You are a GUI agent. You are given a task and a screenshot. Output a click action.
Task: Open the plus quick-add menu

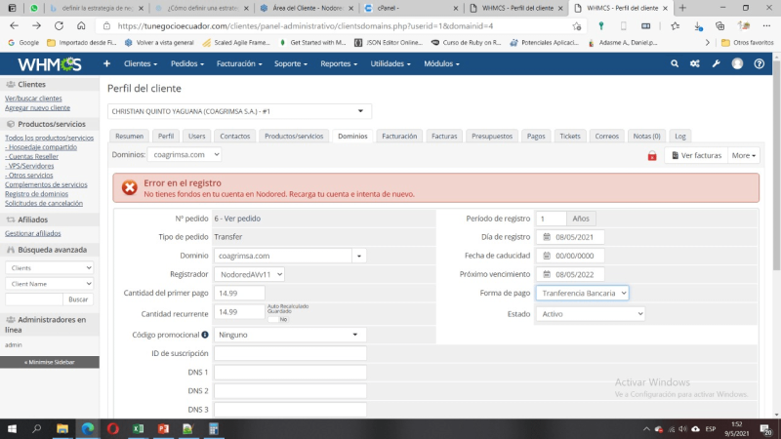coord(106,63)
